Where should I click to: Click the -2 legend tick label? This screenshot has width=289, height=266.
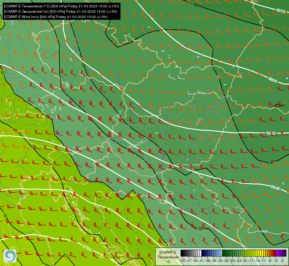point(282,261)
